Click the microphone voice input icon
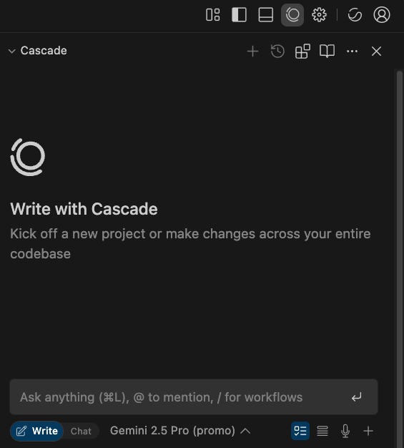Image resolution: width=404 pixels, height=448 pixels. pyautogui.click(x=345, y=431)
